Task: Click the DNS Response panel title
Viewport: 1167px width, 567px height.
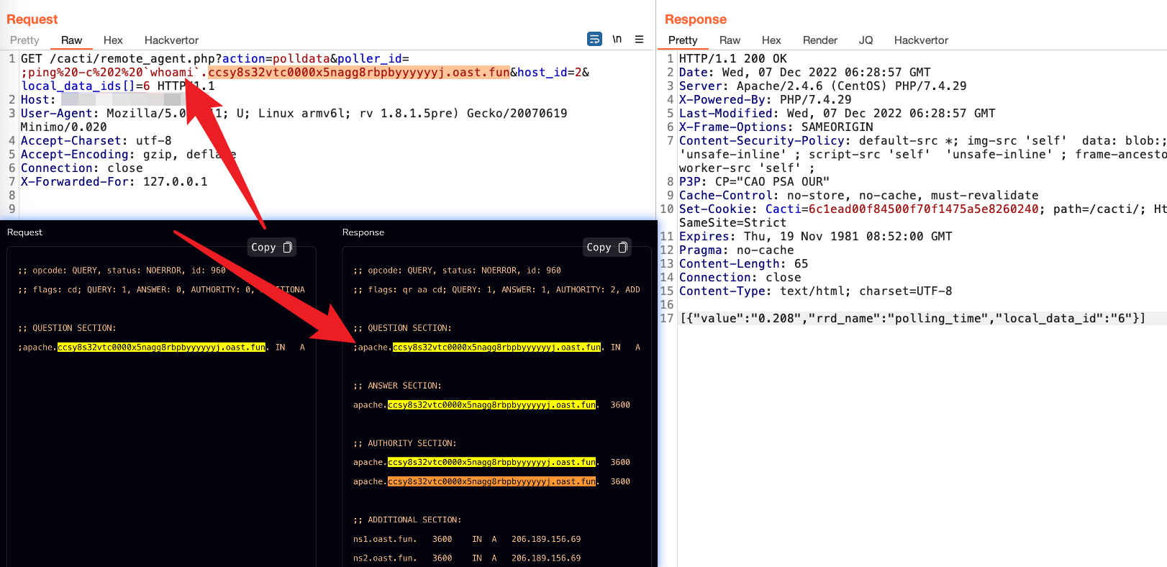Action: click(x=363, y=232)
